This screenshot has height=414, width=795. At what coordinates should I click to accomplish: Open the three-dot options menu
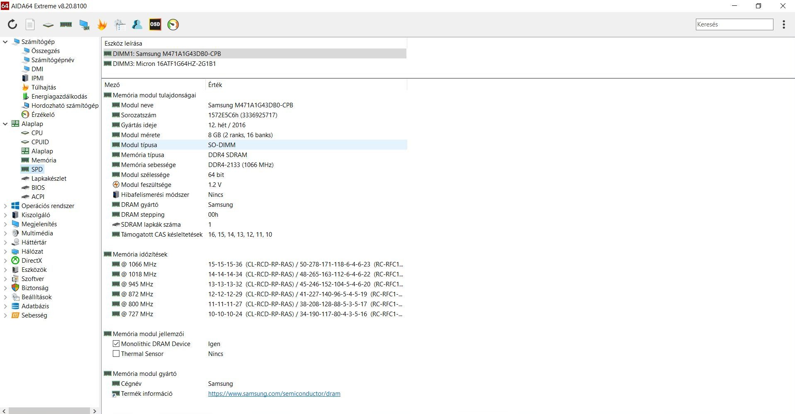784,24
